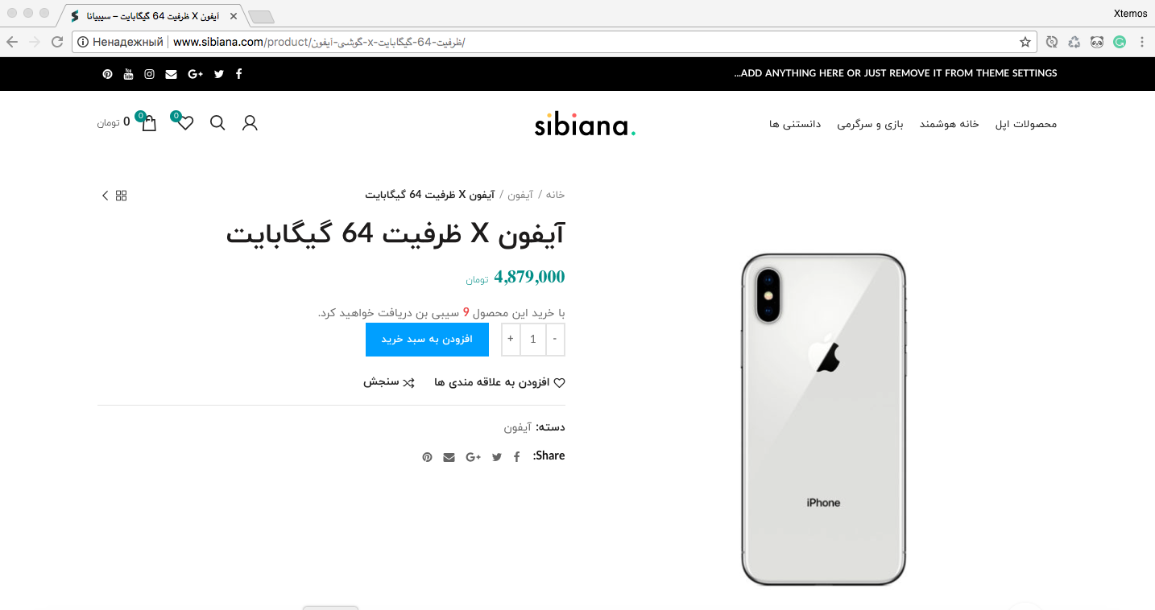Open the wishlist heart icon in header
Viewport: 1155px width, 610px height.
[x=185, y=123]
